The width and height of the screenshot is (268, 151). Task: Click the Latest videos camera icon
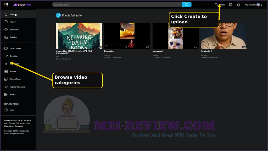(6, 48)
